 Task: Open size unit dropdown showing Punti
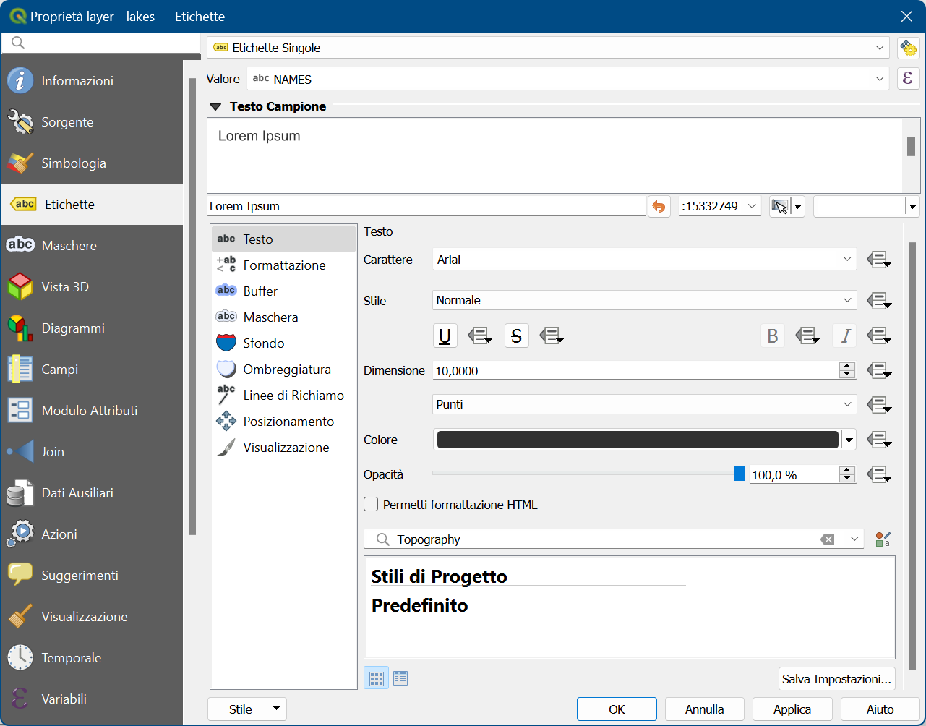645,404
